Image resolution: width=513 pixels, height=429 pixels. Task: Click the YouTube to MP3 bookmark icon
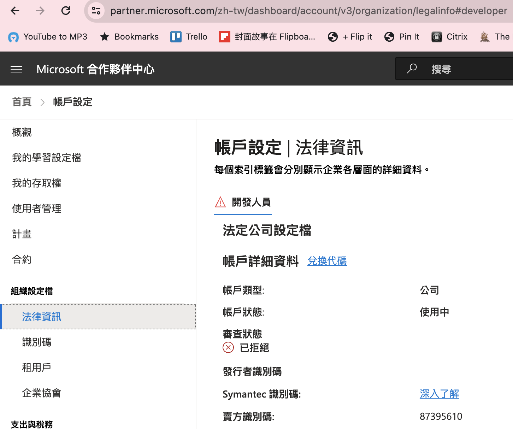pos(13,37)
